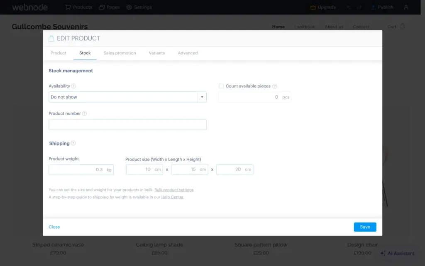The width and height of the screenshot is (425, 266).
Task: Click the undo arrow icon
Action: click(x=349, y=7)
